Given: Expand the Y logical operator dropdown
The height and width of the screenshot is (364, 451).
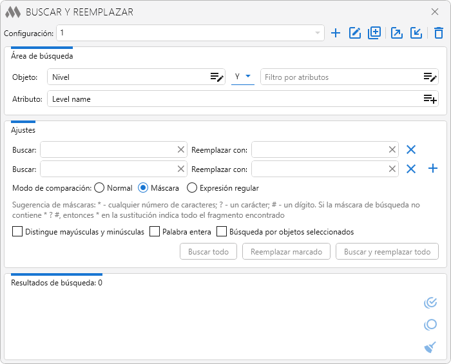Looking at the screenshot, I should coord(243,77).
